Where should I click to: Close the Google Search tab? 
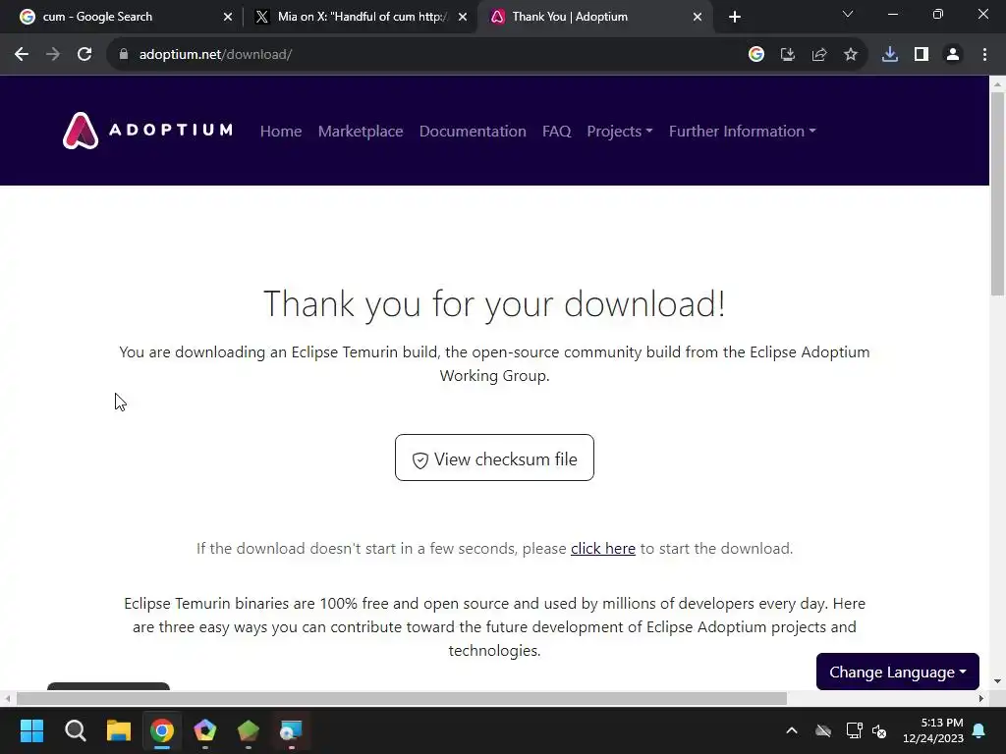click(228, 17)
